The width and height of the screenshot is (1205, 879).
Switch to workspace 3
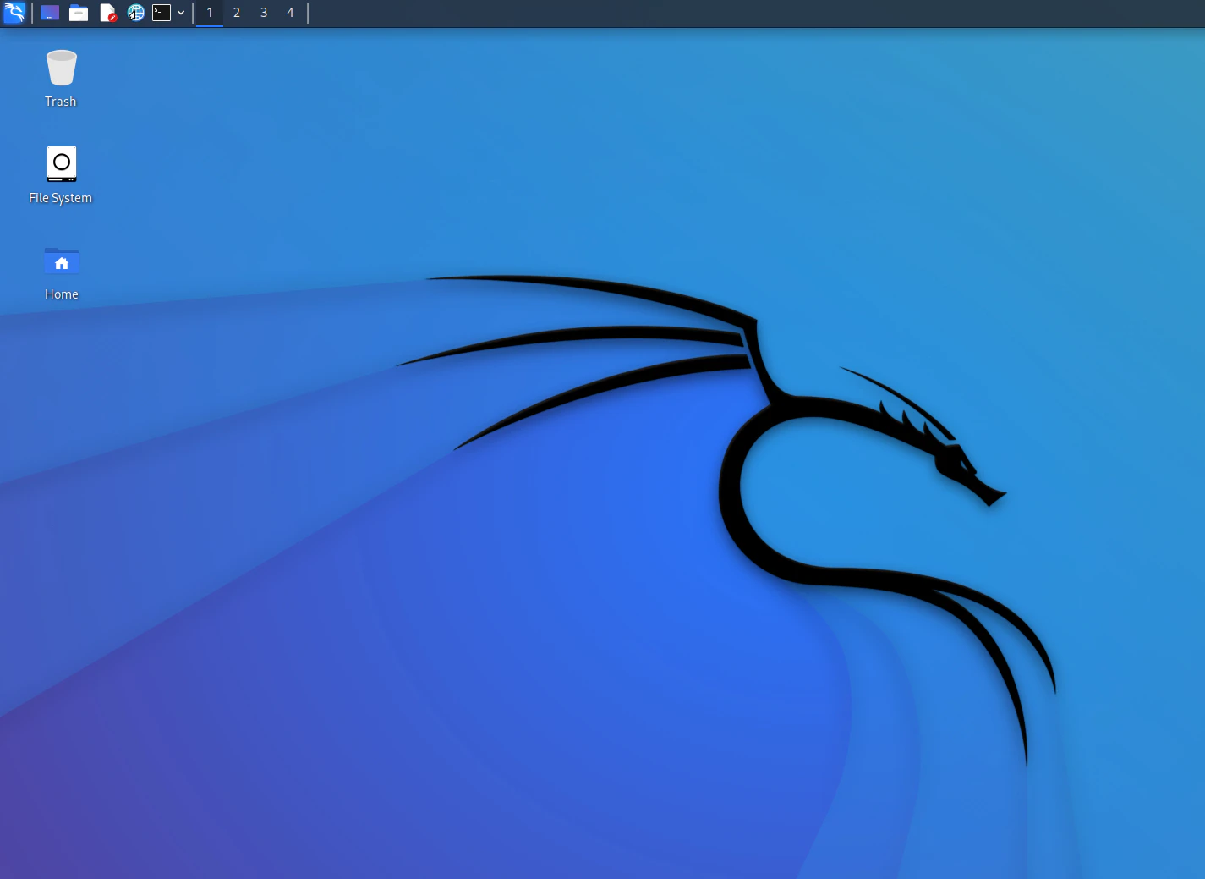264,13
